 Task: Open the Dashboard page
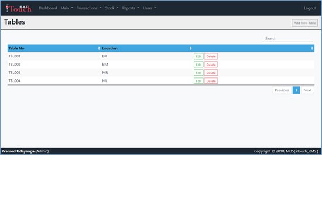coord(47,8)
